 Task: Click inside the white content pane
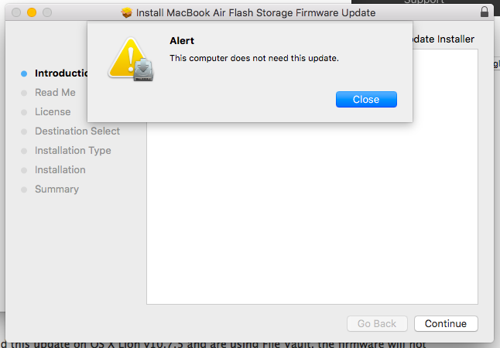pos(312,224)
